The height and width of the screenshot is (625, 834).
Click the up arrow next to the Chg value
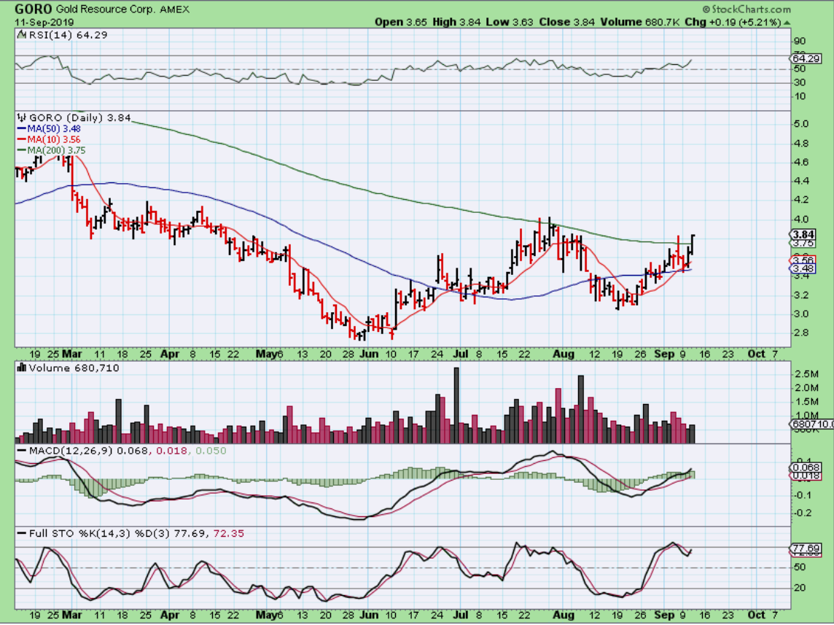(787, 23)
